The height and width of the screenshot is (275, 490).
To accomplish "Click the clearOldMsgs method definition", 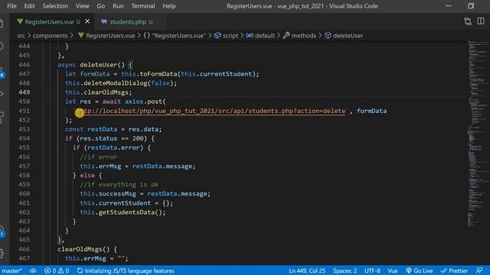I will pyautogui.click(x=80, y=249).
